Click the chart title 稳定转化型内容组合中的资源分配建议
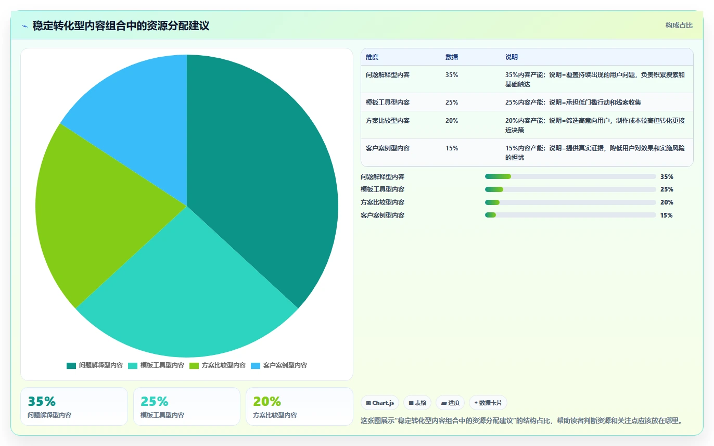The width and height of the screenshot is (714, 446). 121,26
